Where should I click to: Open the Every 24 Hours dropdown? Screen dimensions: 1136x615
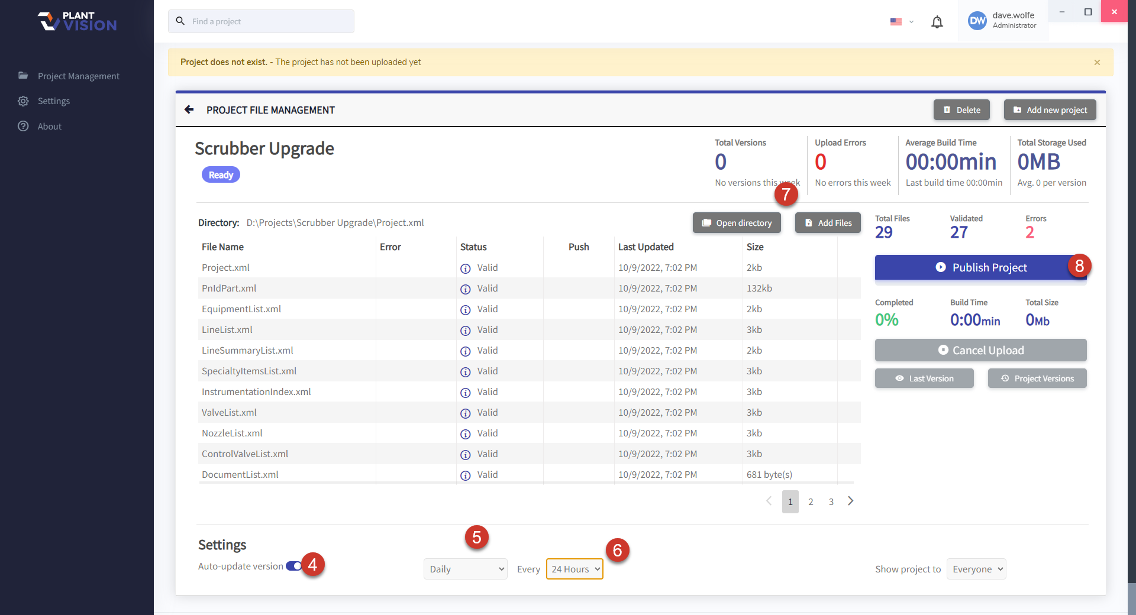[574, 568]
